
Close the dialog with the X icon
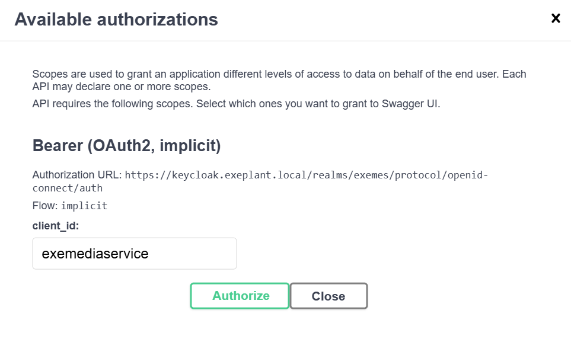[556, 18]
